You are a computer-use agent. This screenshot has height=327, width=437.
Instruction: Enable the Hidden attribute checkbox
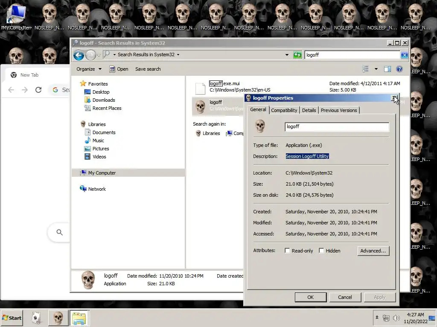tap(321, 250)
